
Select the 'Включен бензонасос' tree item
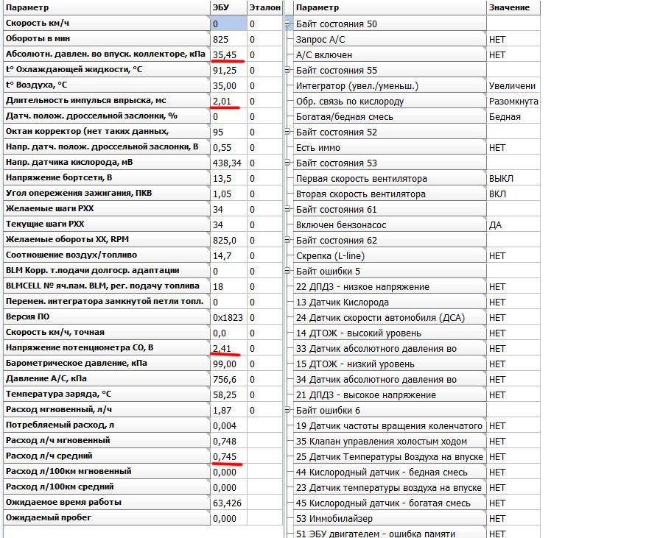click(390, 224)
